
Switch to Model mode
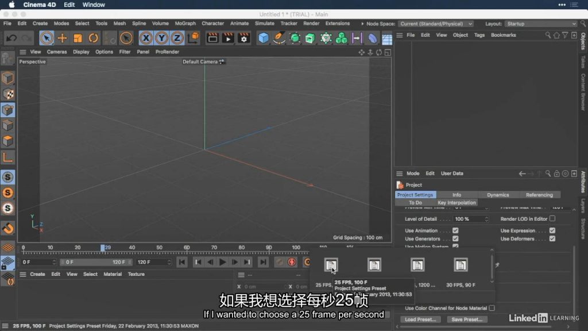click(8, 78)
